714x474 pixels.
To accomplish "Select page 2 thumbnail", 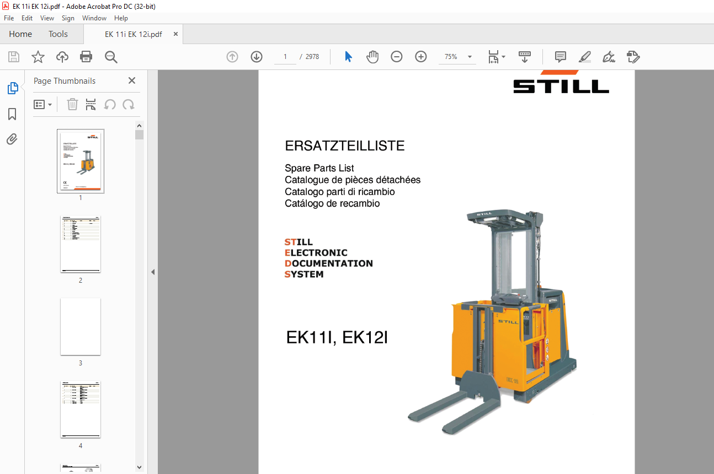I will coord(81,244).
